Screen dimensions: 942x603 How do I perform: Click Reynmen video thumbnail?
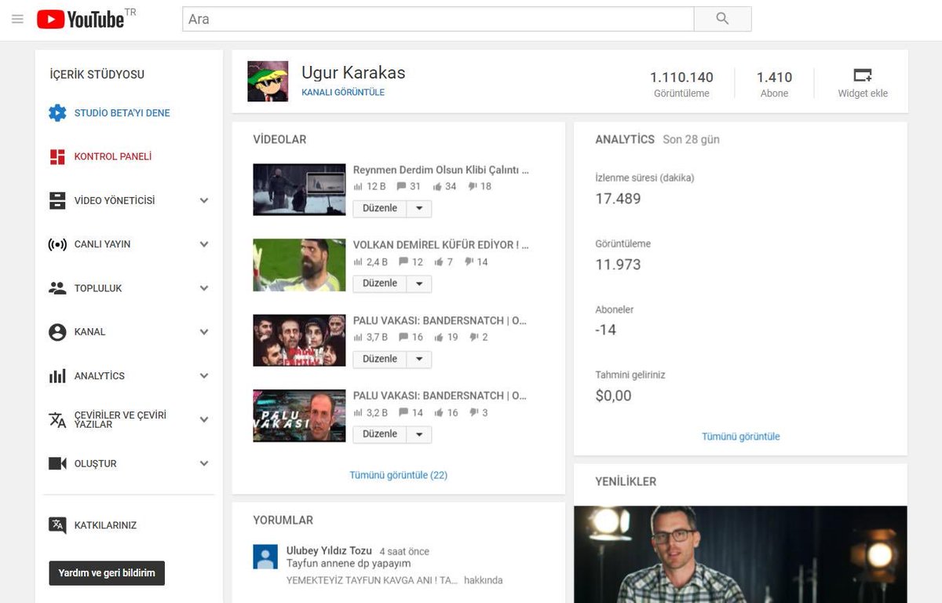pos(299,189)
